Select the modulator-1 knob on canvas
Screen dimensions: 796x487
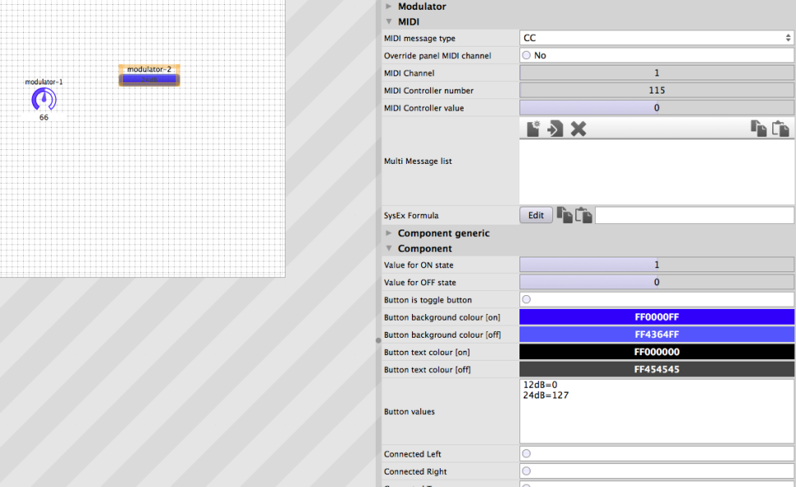click(x=44, y=100)
